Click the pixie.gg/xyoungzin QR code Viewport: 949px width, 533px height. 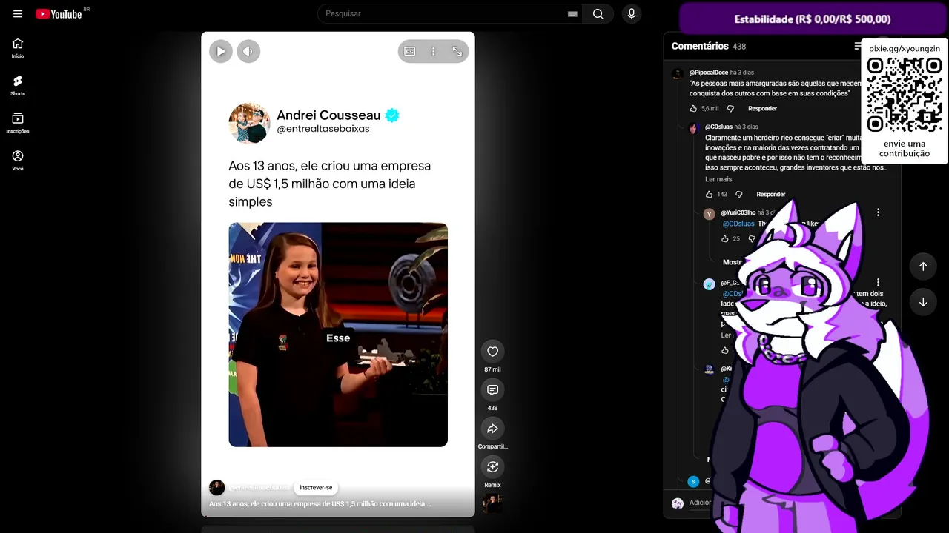point(905,95)
